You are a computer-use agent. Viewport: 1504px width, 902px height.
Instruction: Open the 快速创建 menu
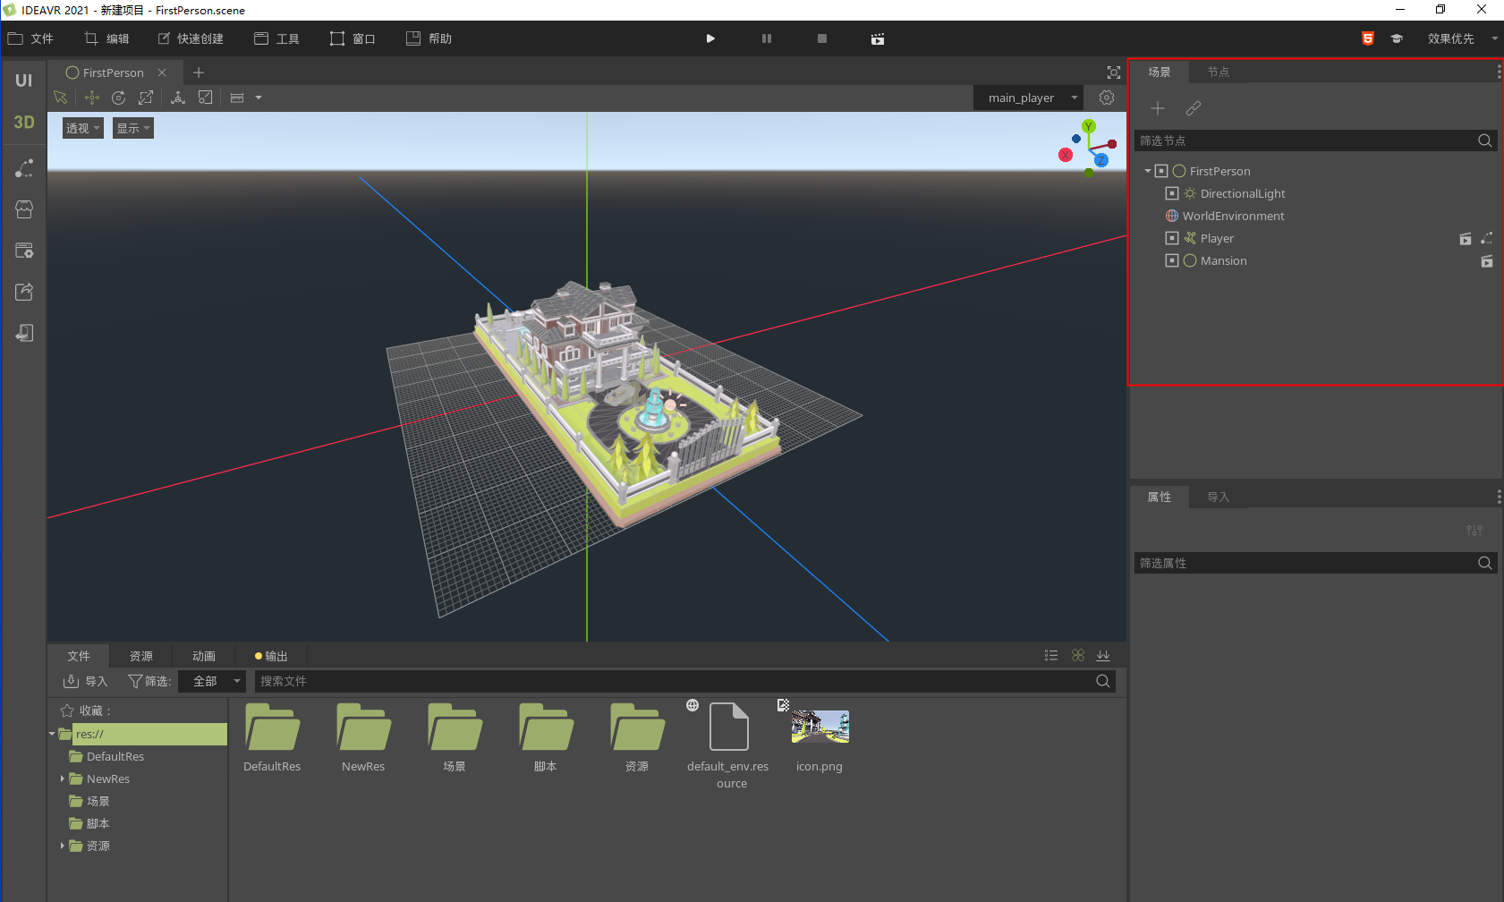(x=191, y=38)
